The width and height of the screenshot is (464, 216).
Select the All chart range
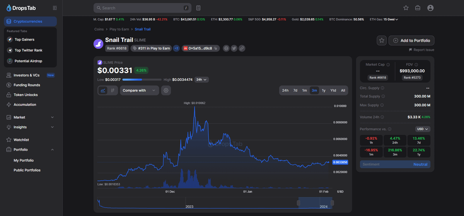click(343, 90)
